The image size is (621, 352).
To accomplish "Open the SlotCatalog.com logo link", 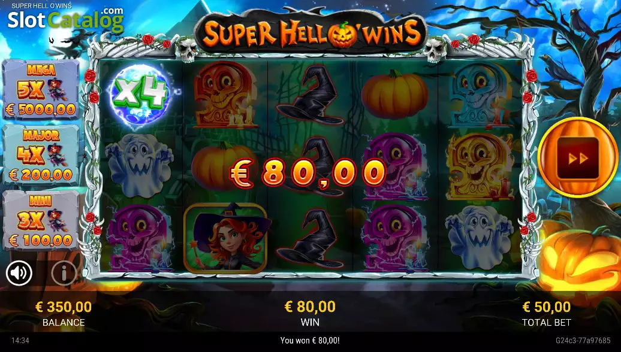I will click(x=65, y=20).
